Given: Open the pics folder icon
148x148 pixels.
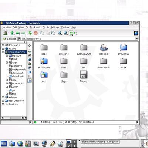Looking at the screenshot, I should pyautogui.click(x=44, y=75).
